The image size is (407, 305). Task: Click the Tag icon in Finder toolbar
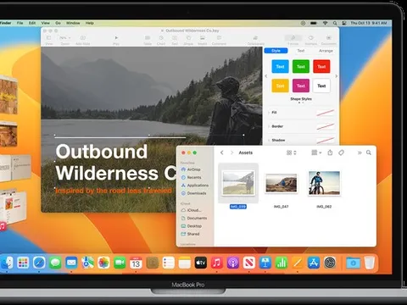341,152
